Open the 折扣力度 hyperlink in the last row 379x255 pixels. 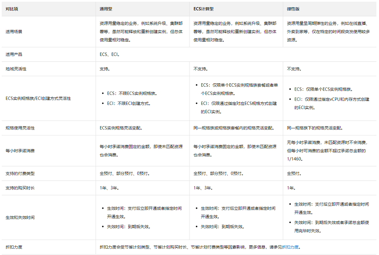(290, 247)
